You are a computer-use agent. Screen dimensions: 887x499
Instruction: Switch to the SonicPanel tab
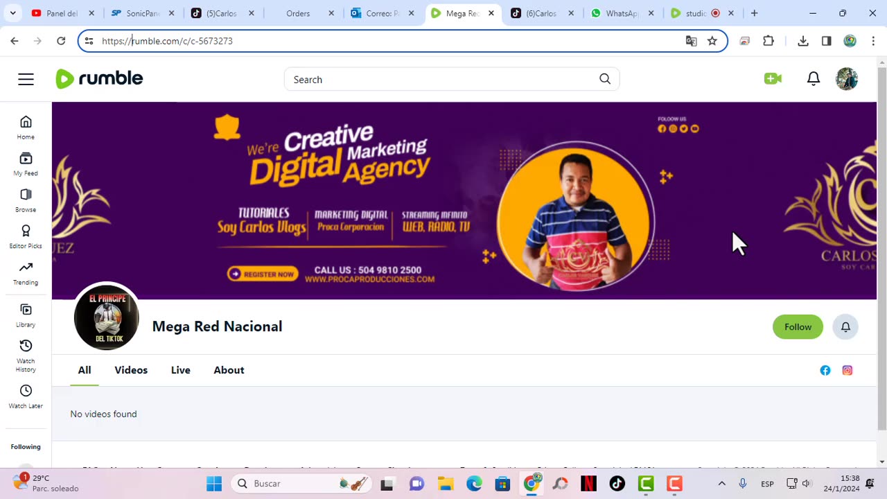[x=142, y=13]
